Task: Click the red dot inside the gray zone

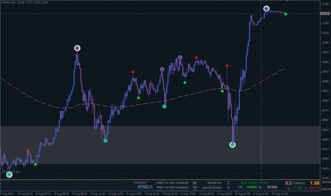Action: [x=28, y=150]
